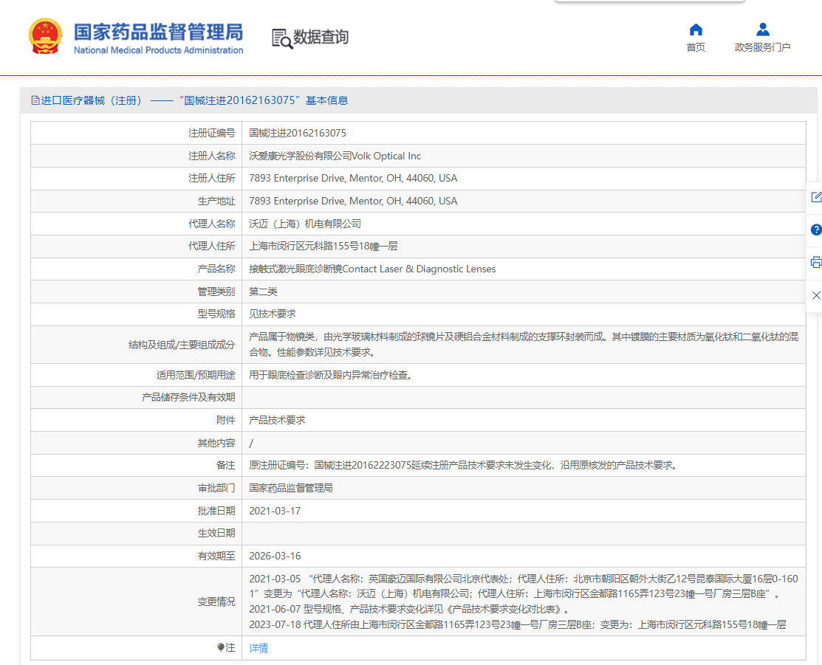Select the 第二类 management category value
Viewport: 822px width, 665px height.
[263, 292]
